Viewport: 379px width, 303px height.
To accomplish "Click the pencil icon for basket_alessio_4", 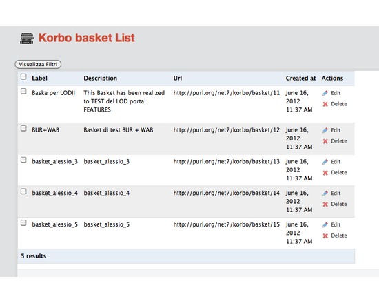I will 325,193.
